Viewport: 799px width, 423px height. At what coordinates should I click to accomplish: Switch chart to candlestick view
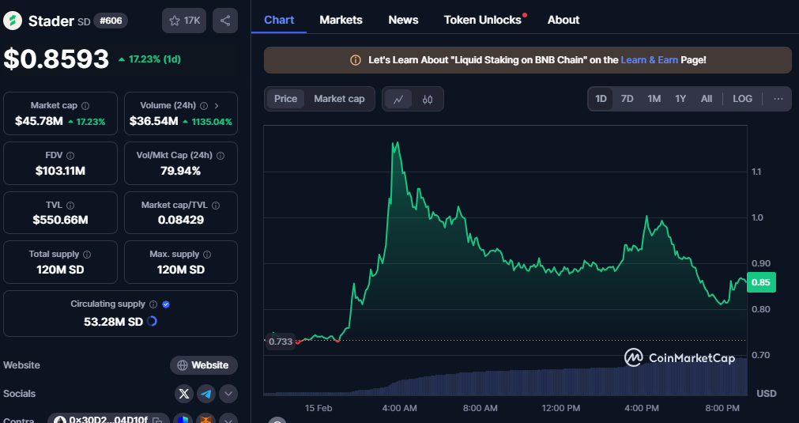click(428, 99)
